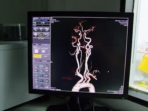Open the Raw Data icon
148x111 pixels.
coord(47,35)
